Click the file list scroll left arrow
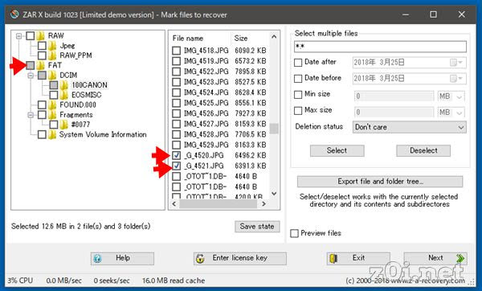Image resolution: width=482 pixels, height=291 pixels. click(174, 204)
